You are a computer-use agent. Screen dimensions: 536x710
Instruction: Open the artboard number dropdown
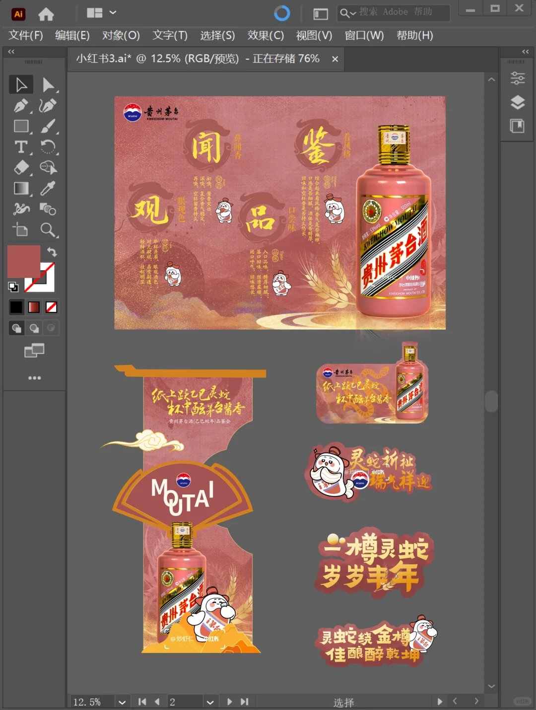tap(210, 702)
